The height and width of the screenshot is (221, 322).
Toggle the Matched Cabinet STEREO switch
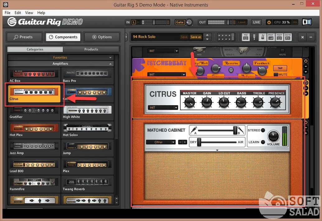click(x=263, y=130)
